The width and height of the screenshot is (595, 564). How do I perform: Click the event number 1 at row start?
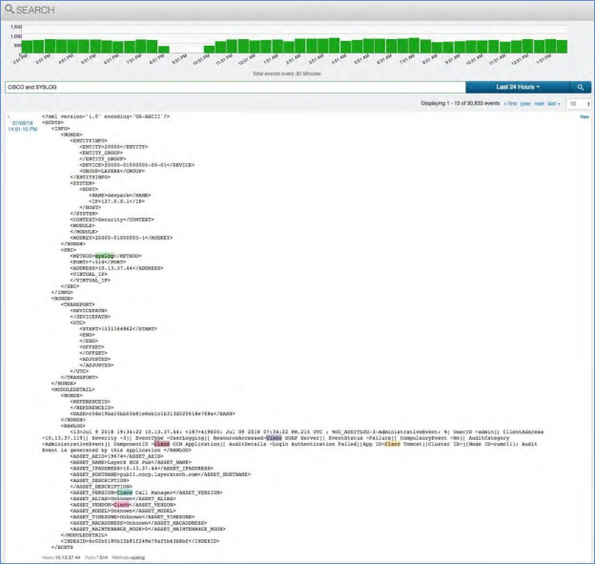pos(8,116)
